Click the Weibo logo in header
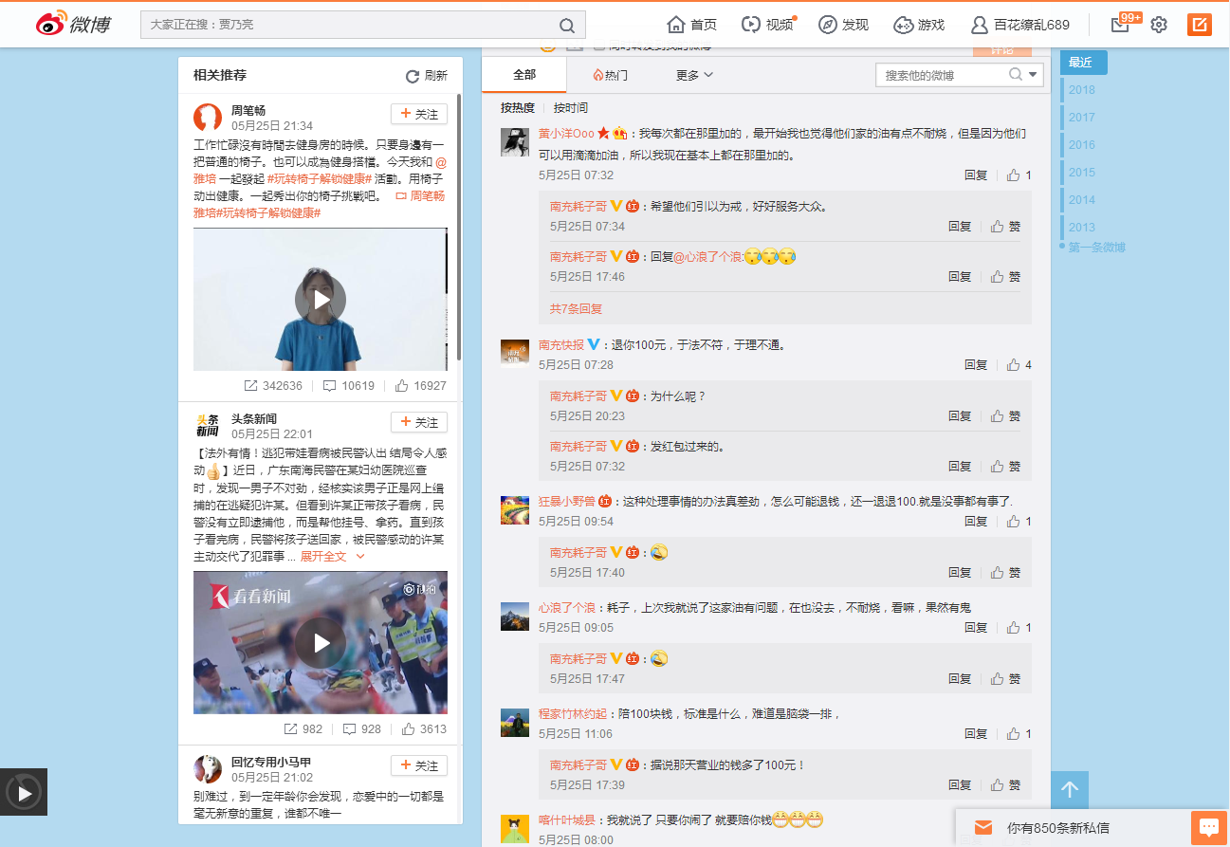This screenshot has width=1230, height=847. tap(74, 25)
